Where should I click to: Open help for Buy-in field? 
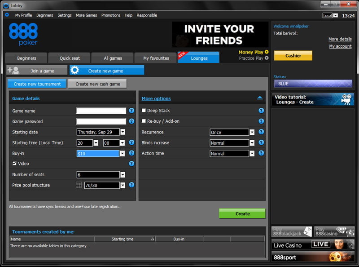coord(131,153)
